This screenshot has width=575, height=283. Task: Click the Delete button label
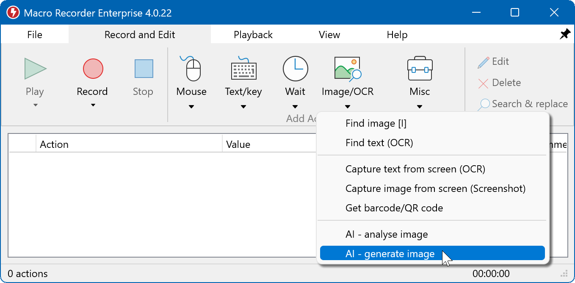click(x=506, y=83)
